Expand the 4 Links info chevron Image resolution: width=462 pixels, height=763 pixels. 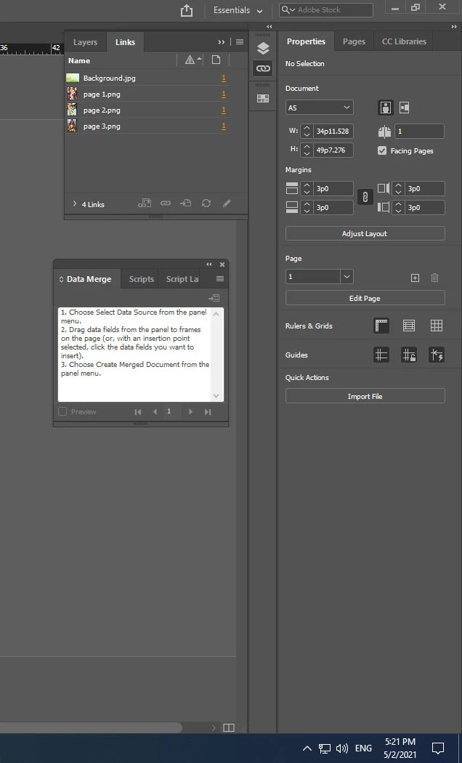74,203
